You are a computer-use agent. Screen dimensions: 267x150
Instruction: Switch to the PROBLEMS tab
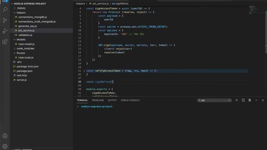[x=98, y=100]
